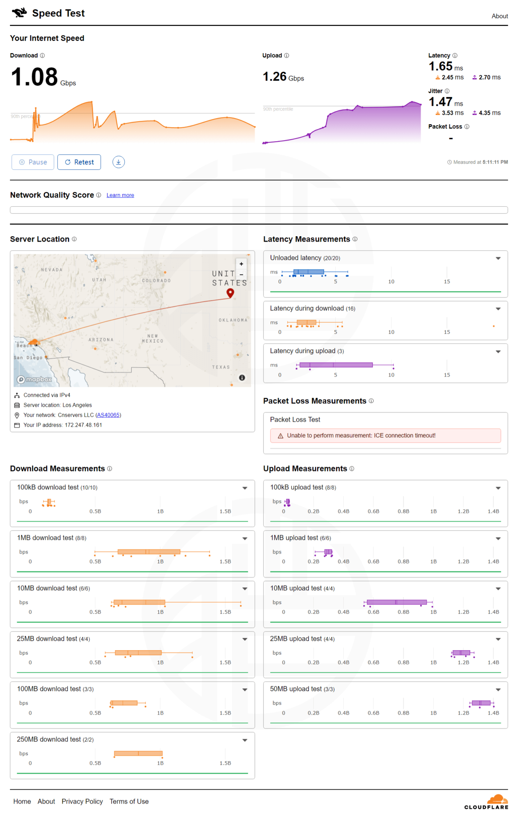The height and width of the screenshot is (817, 516).
Task: Click Connected via IPv4 text
Action: point(47,395)
